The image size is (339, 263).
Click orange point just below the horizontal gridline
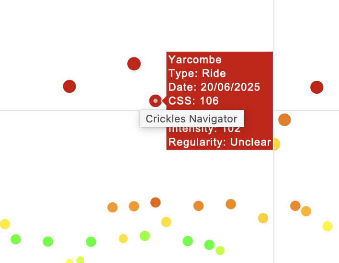284,120
